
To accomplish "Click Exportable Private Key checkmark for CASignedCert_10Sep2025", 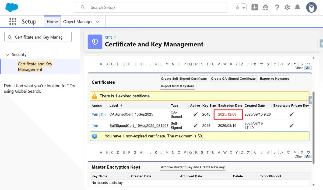I will click(x=291, y=114).
